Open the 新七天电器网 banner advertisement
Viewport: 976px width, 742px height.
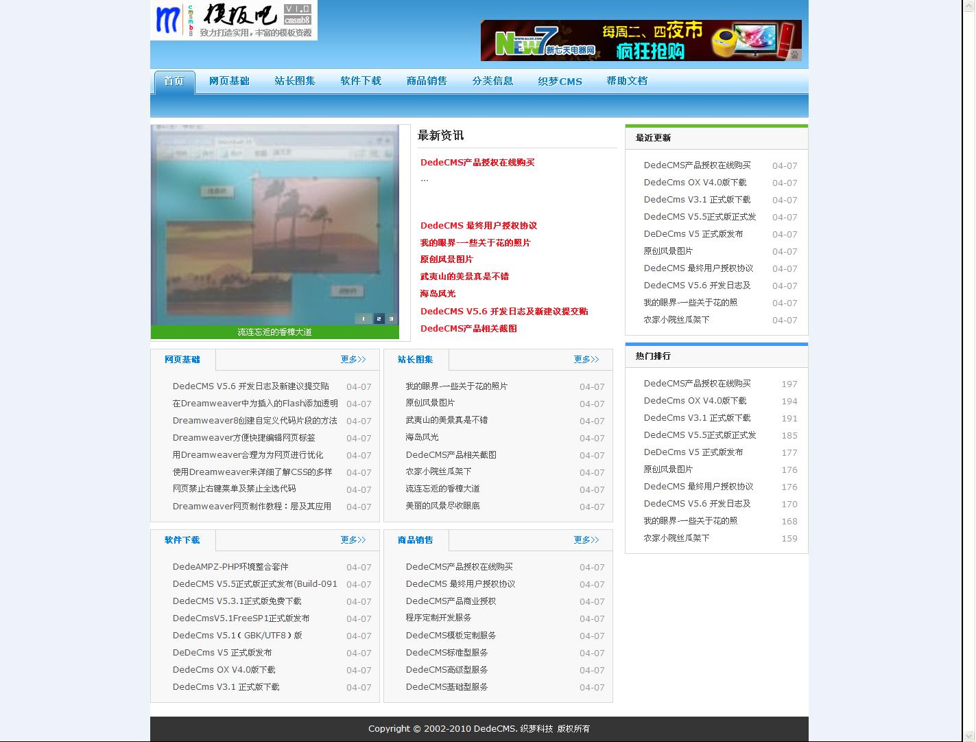641,40
